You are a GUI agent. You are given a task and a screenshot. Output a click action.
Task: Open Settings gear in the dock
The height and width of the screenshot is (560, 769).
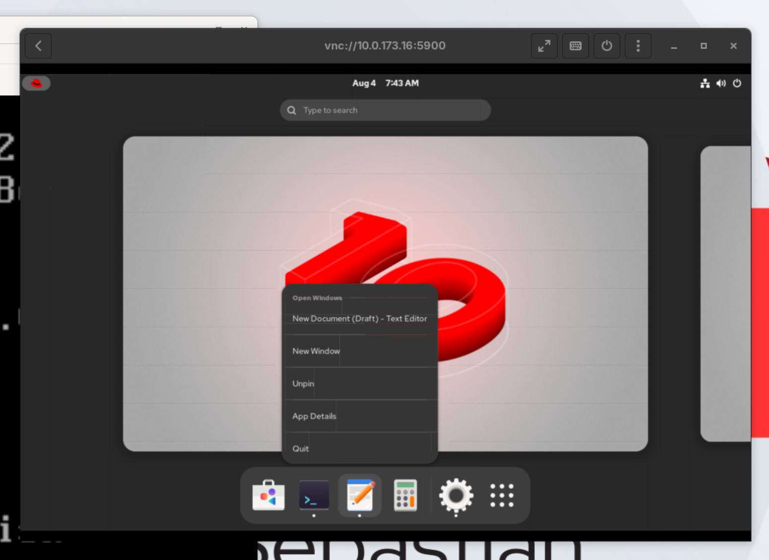click(456, 495)
